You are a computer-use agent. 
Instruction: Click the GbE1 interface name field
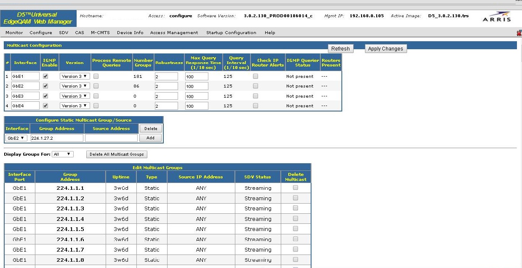(x=25, y=76)
